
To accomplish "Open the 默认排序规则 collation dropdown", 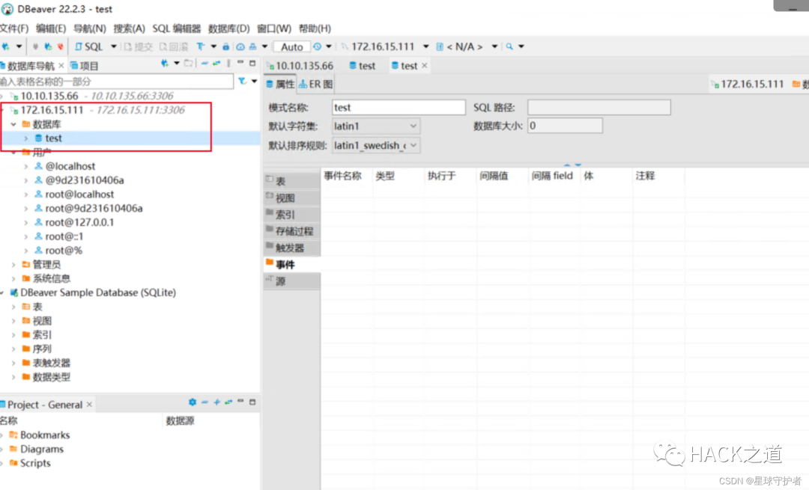I will click(x=375, y=146).
